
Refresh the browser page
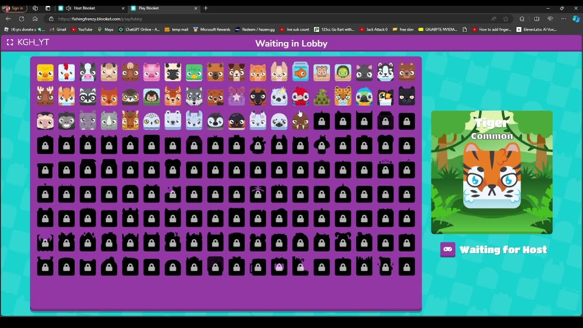[21, 19]
